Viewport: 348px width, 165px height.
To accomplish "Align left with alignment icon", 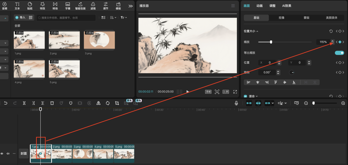I will click(248, 82).
